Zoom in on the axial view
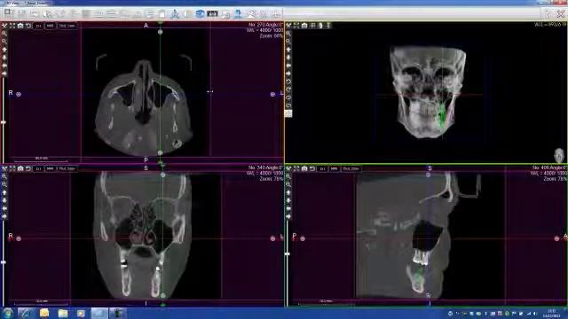 [x=4, y=34]
